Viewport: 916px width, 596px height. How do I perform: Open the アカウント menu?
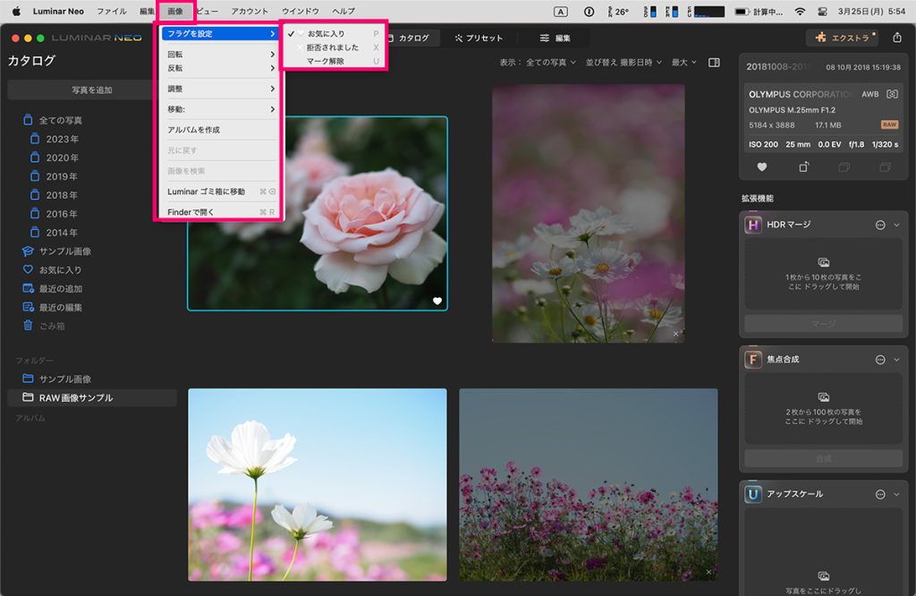click(250, 11)
